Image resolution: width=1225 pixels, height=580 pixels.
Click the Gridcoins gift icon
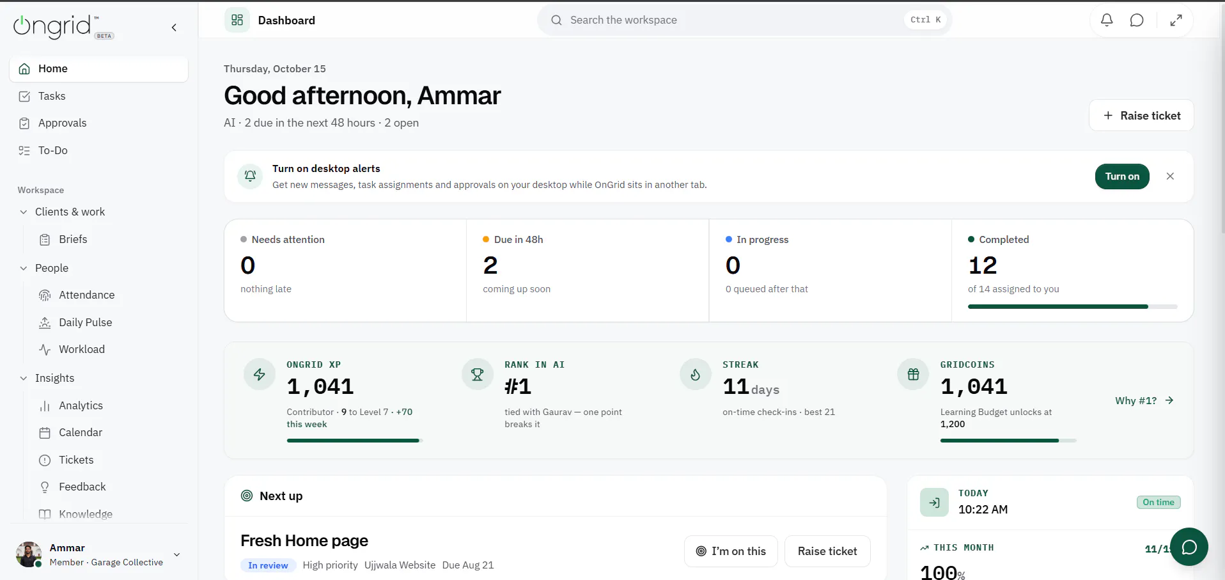913,375
